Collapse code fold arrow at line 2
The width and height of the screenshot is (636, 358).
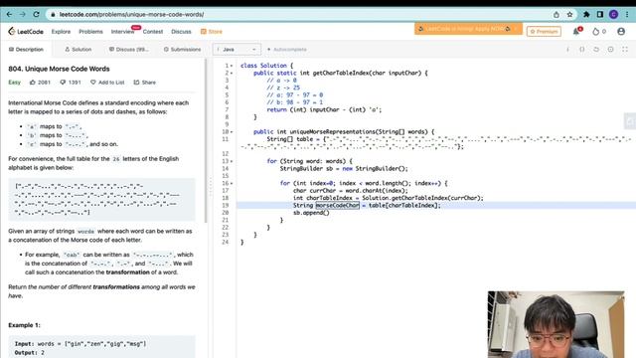232,73
